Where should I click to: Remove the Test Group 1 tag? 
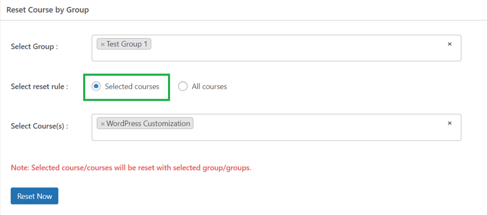(103, 45)
